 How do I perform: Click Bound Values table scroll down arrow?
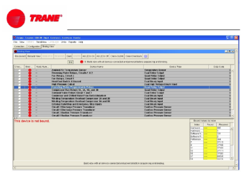[x=231, y=158]
